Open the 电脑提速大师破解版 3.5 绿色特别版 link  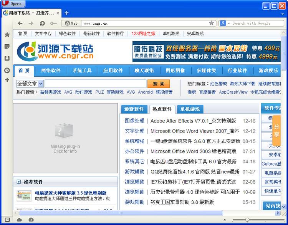pos(71,193)
